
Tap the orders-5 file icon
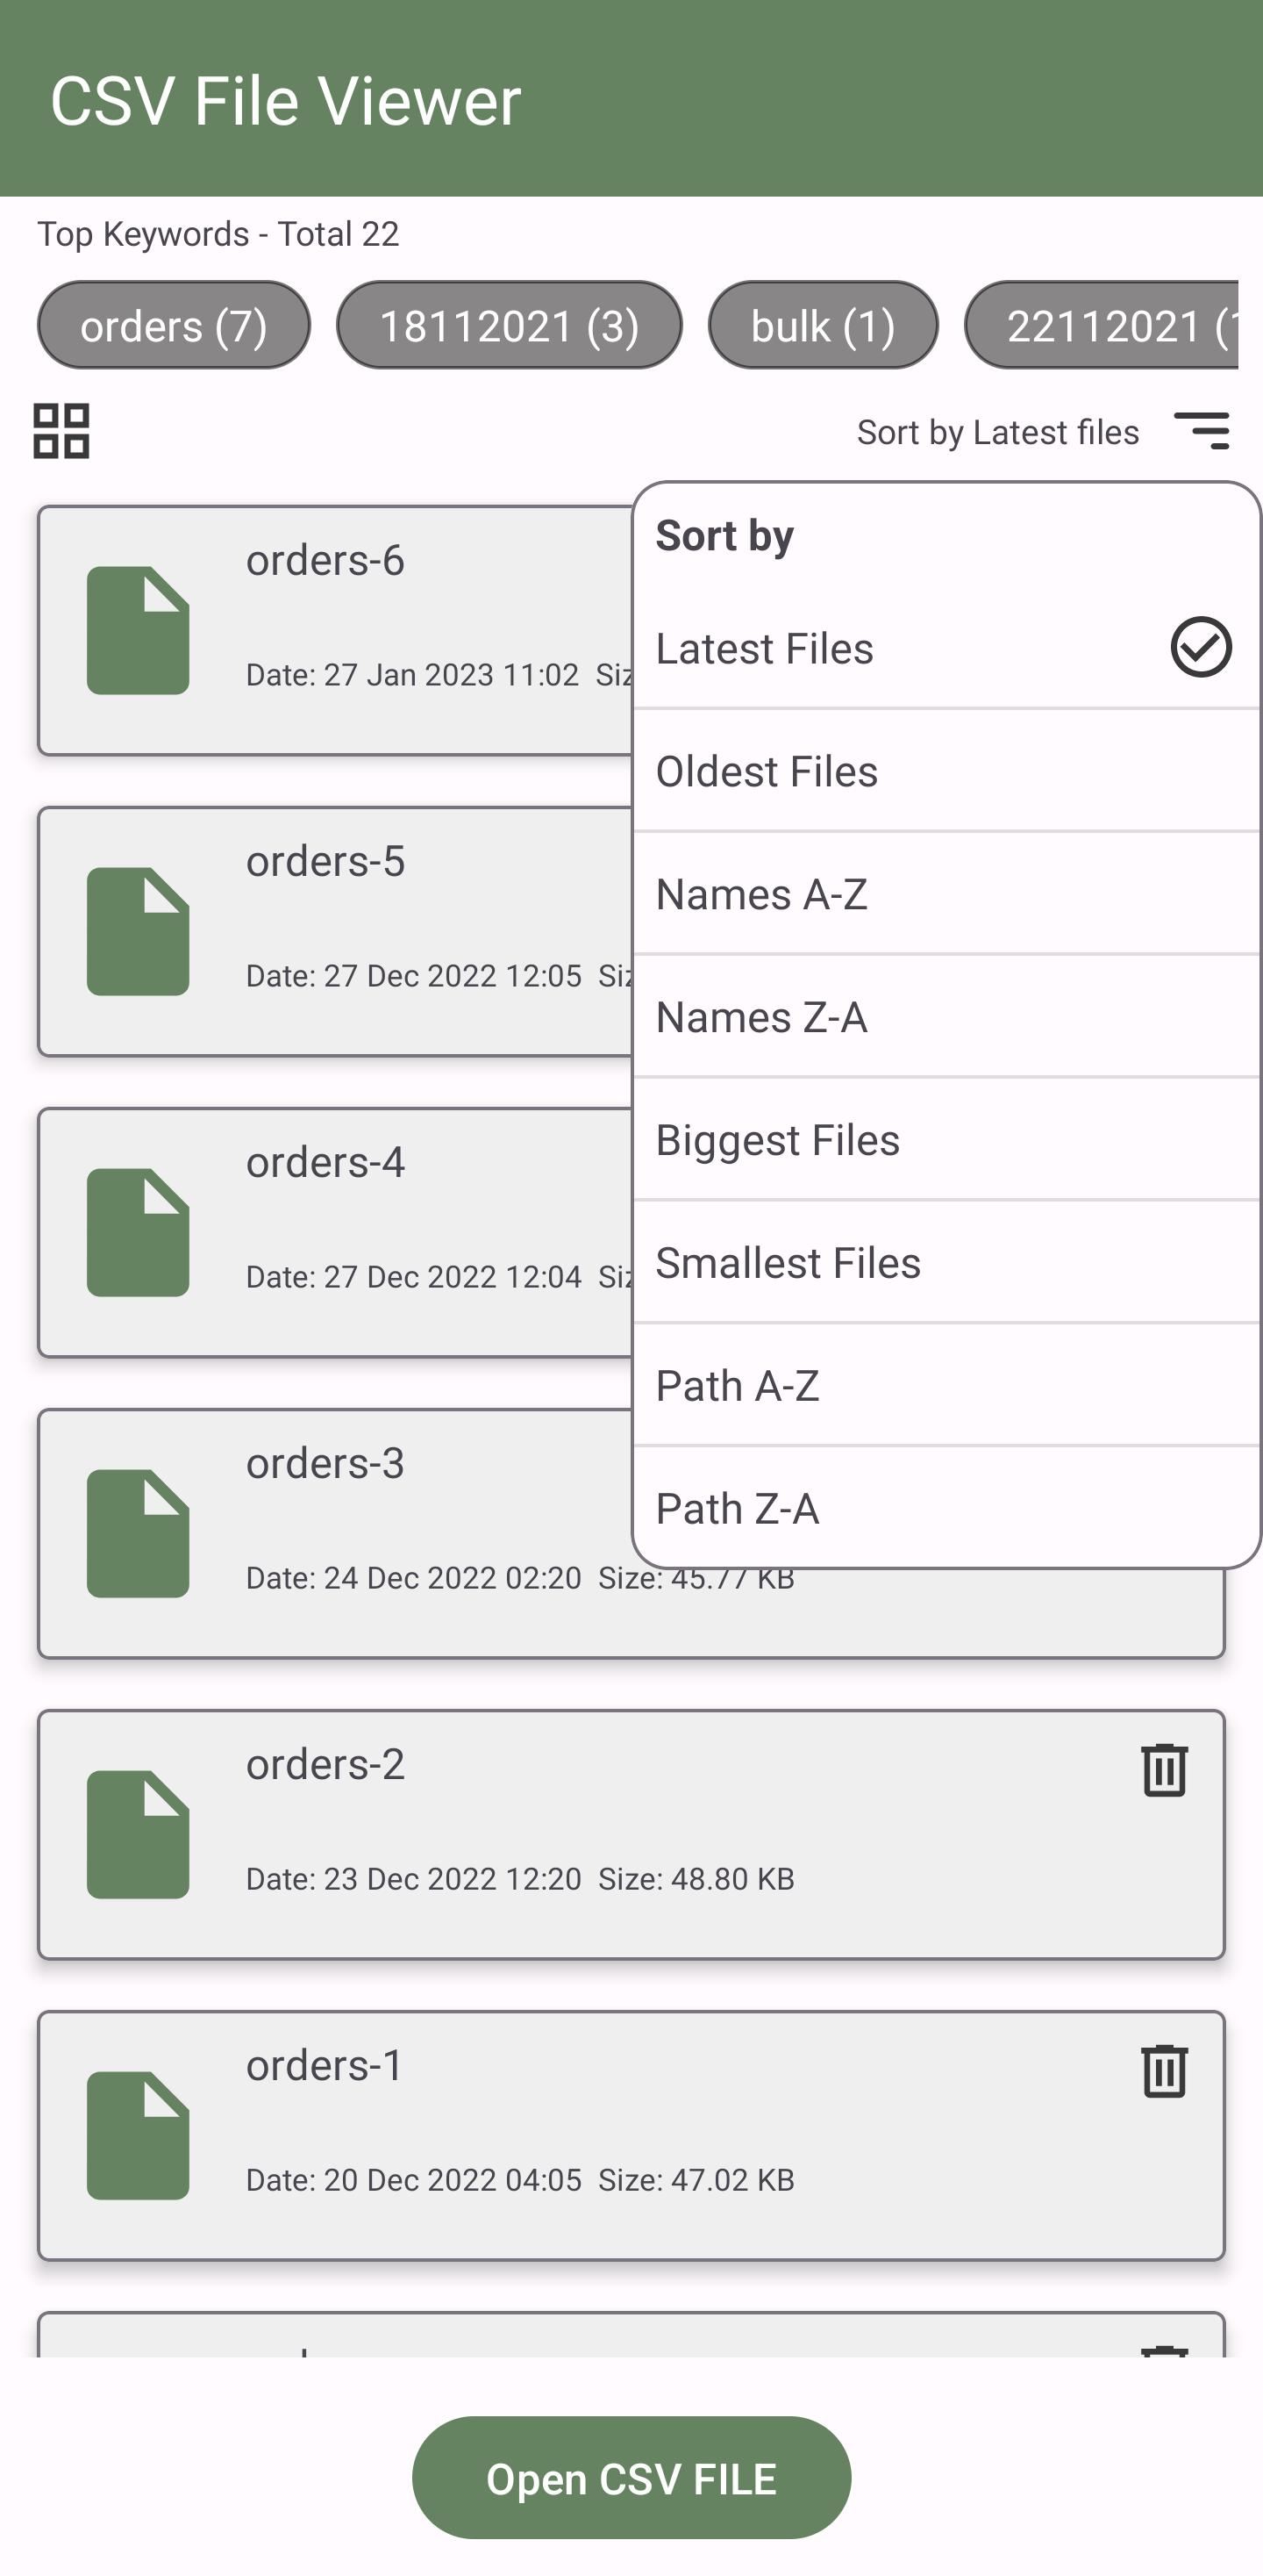click(138, 931)
